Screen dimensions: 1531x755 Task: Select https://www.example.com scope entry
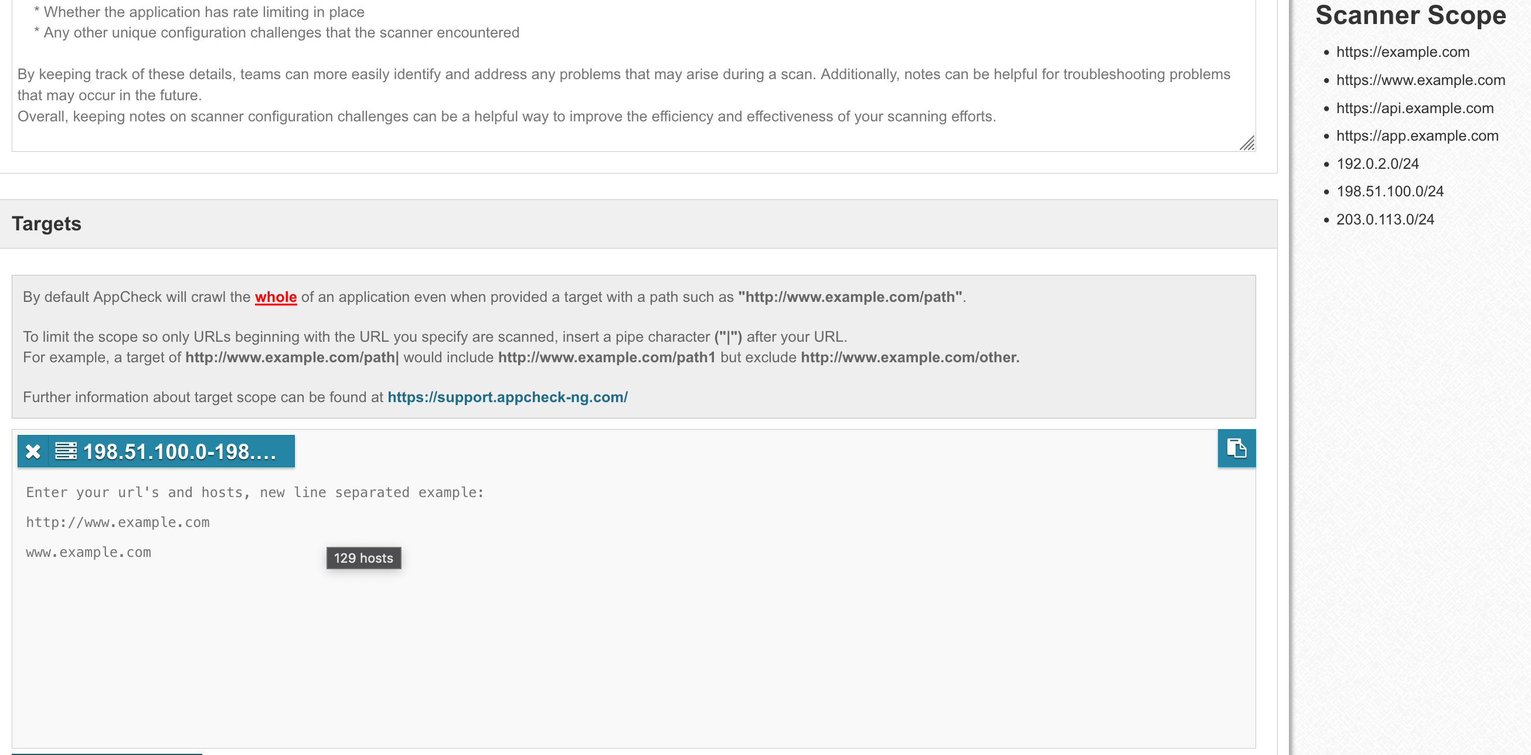tap(1420, 80)
